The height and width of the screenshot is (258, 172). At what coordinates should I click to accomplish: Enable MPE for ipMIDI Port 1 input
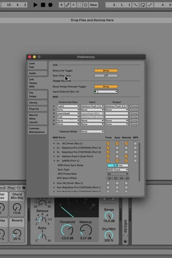(135, 161)
